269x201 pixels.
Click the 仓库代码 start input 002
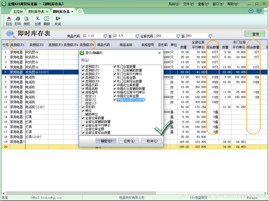pos(166,36)
